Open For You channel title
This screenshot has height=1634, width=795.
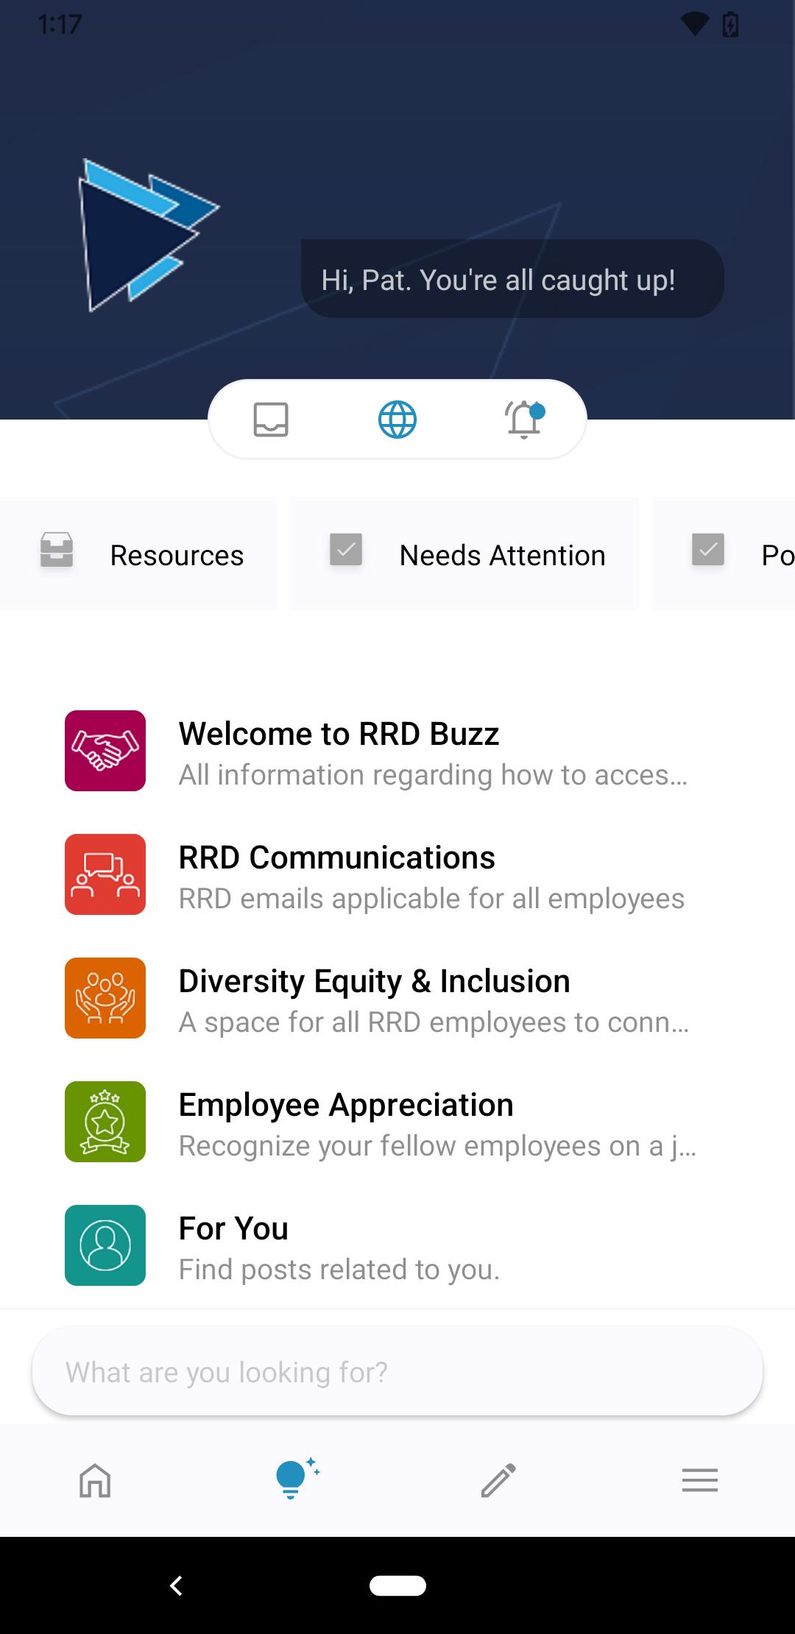click(233, 1228)
